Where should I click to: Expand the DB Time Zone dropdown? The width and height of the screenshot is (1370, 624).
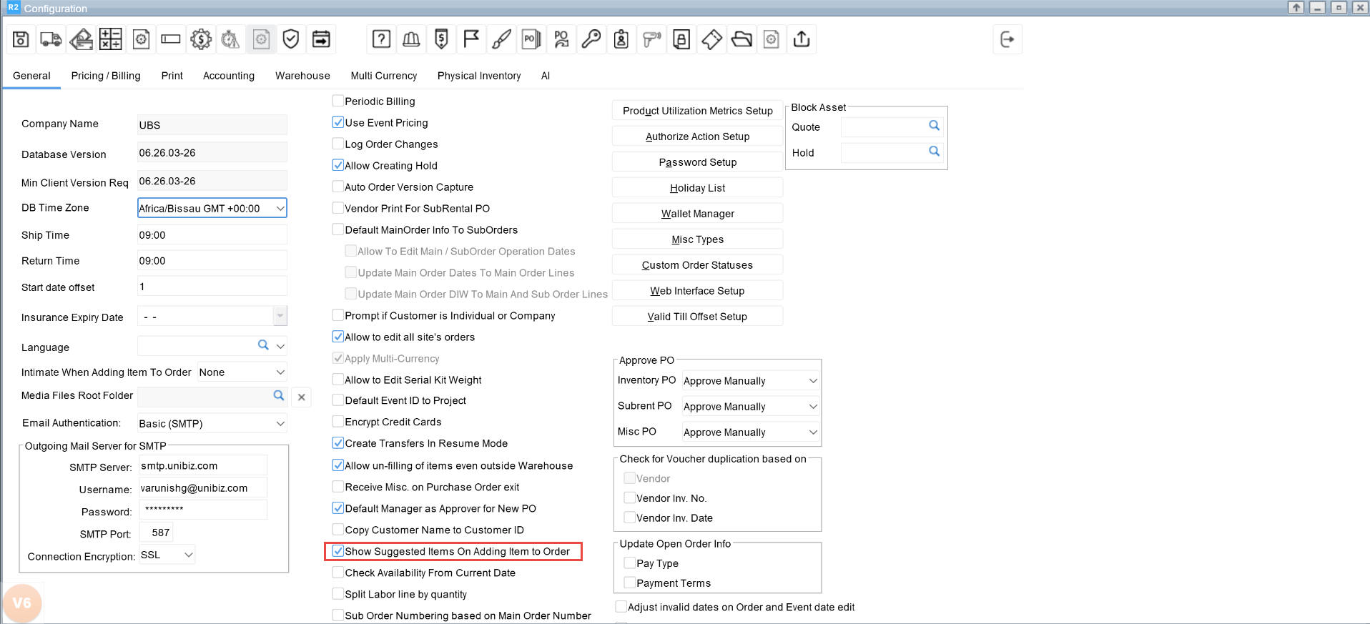[280, 209]
